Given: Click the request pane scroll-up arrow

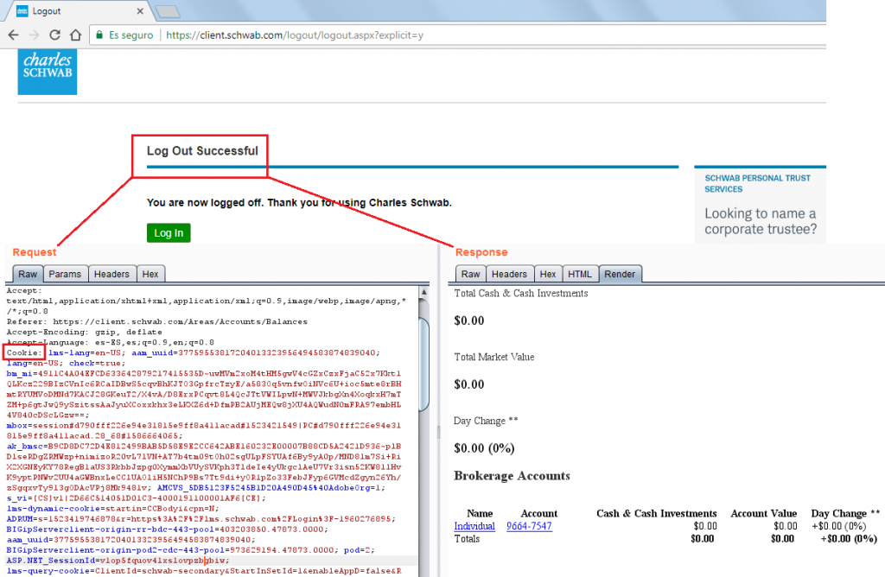Looking at the screenshot, I should click(x=423, y=292).
